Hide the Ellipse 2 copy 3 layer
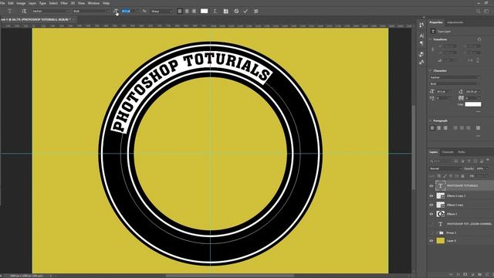 431,195
